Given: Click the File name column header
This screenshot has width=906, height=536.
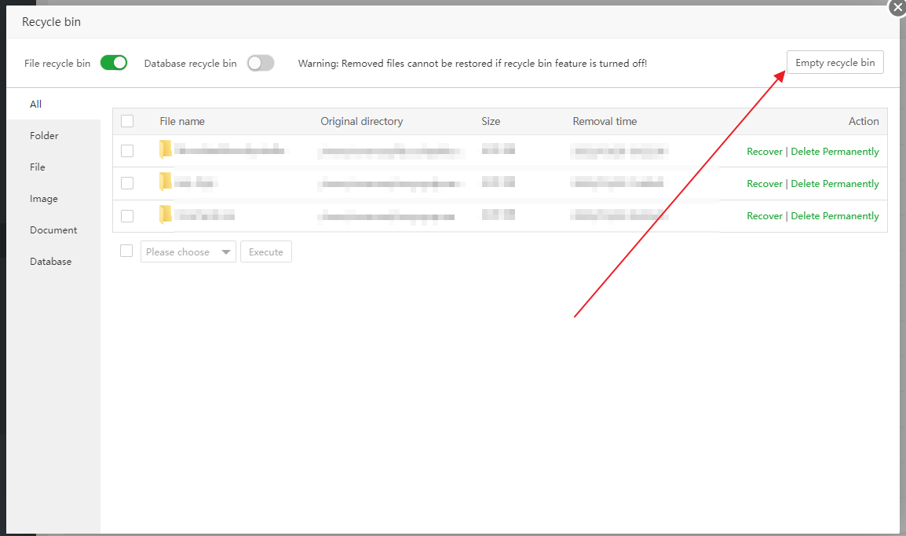Looking at the screenshot, I should click(x=182, y=121).
